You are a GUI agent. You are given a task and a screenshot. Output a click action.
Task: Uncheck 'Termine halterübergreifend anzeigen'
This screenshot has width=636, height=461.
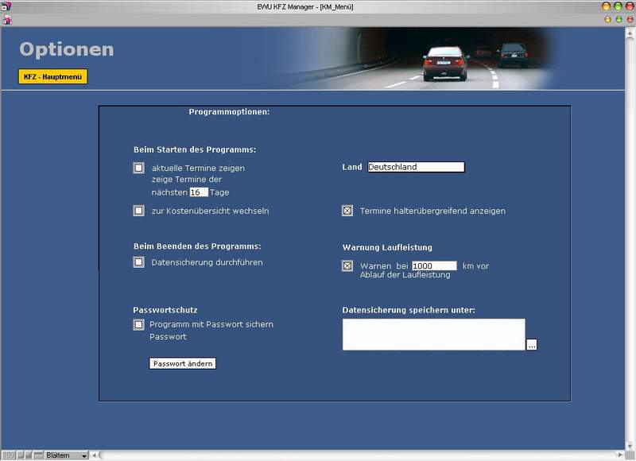[347, 211]
